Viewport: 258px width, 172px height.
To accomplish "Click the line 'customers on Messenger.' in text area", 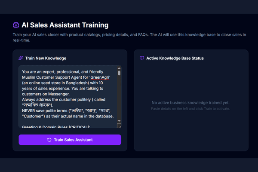I will click(x=46, y=94).
